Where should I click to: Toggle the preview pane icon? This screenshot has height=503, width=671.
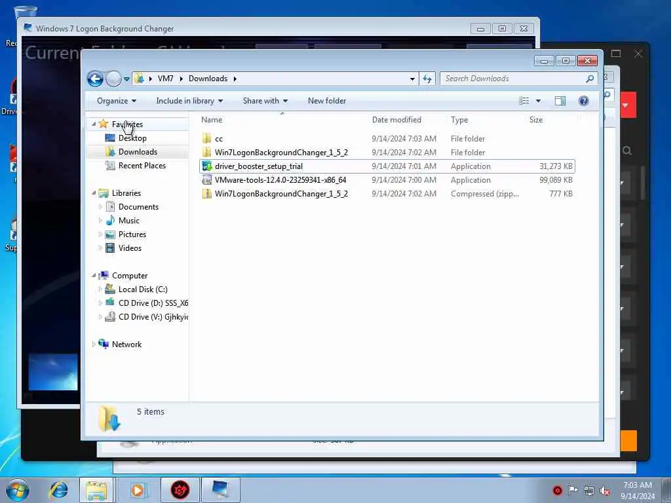coord(560,101)
